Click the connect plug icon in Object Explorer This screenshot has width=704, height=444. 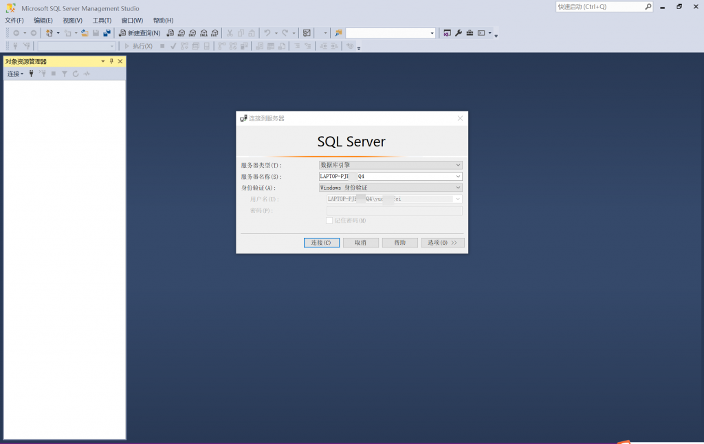coord(31,74)
